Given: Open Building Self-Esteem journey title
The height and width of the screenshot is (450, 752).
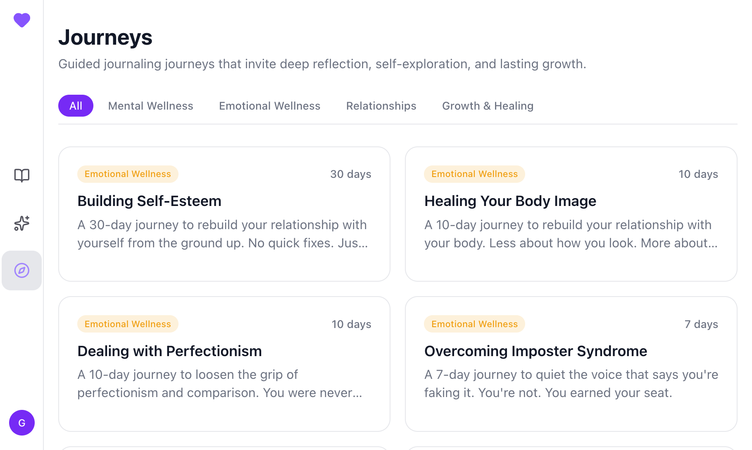Looking at the screenshot, I should tap(149, 201).
